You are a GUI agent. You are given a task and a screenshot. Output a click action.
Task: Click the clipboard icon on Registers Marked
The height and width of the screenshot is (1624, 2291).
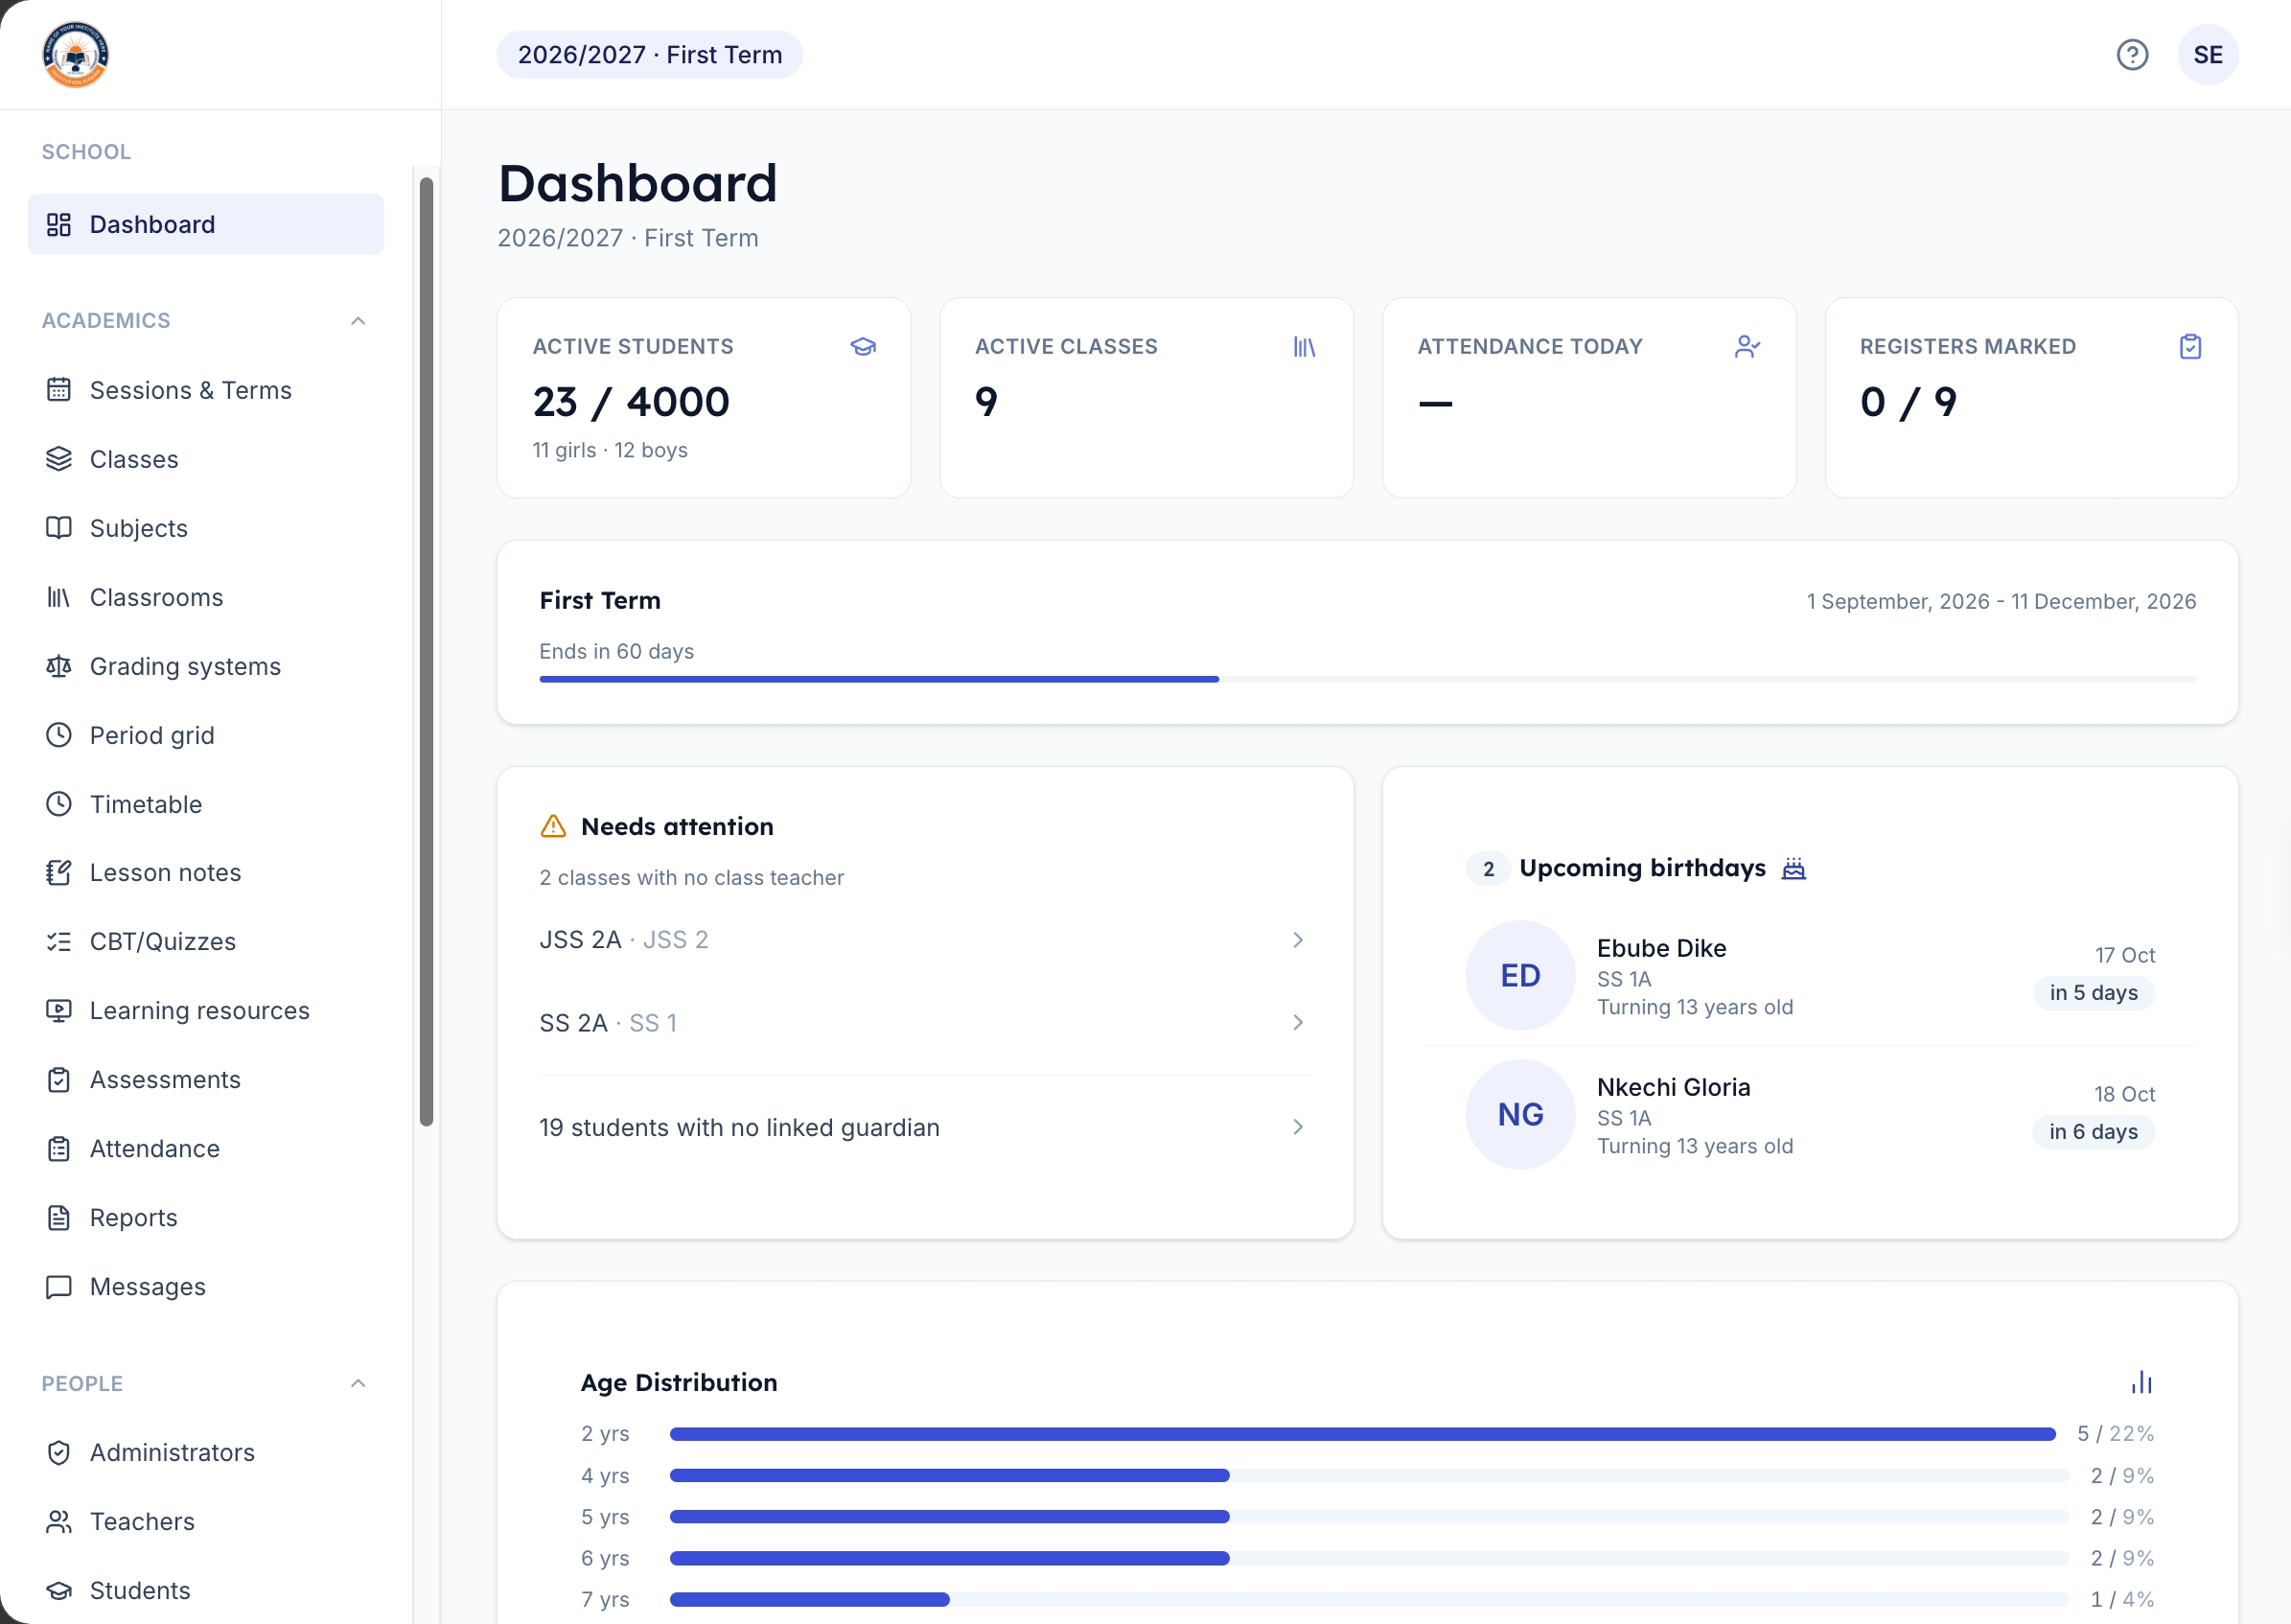pyautogui.click(x=2190, y=346)
